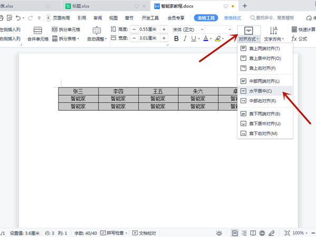Open the highlight color dropdown arrow

[x=226, y=39]
